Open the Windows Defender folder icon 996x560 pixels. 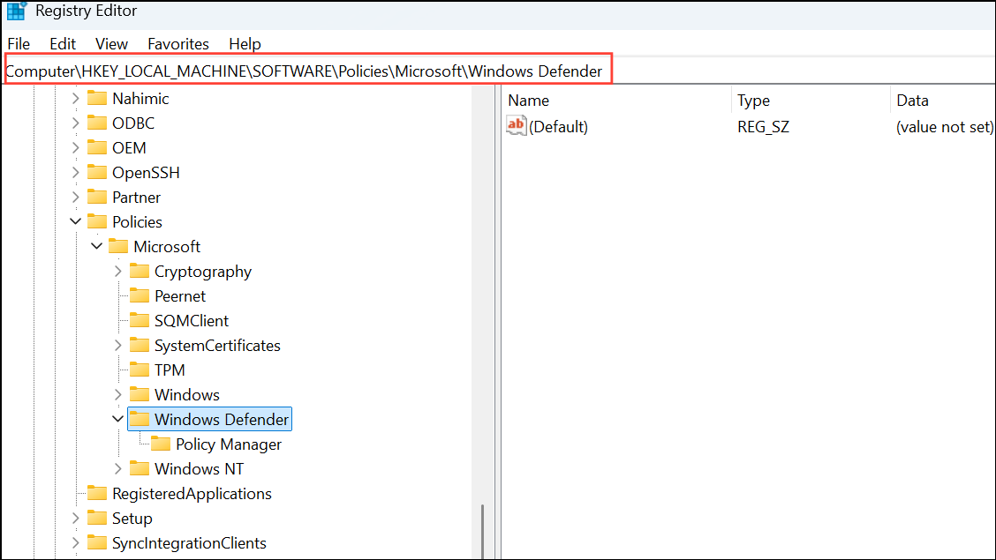[x=139, y=419]
